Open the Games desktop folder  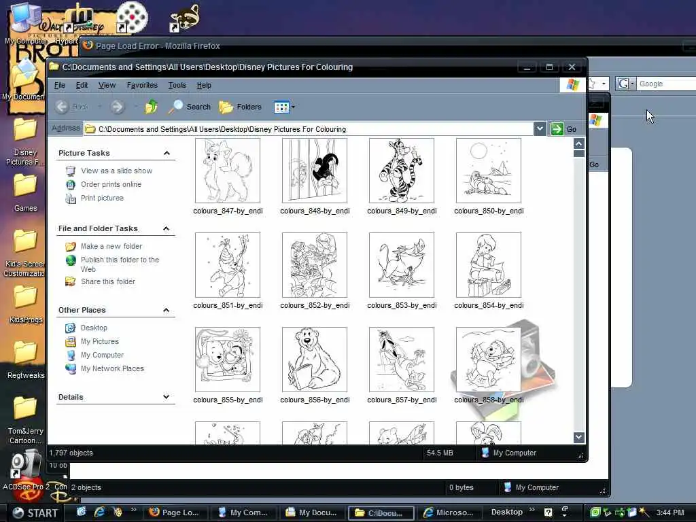(25, 193)
